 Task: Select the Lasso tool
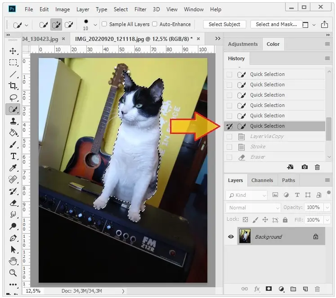(x=13, y=98)
